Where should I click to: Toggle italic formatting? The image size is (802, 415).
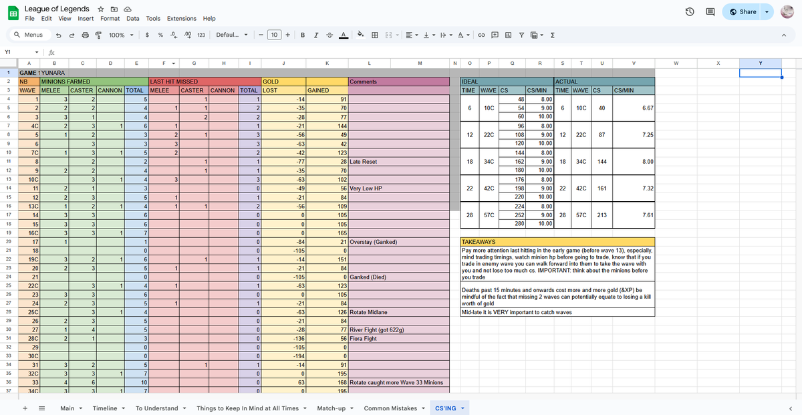coord(316,34)
